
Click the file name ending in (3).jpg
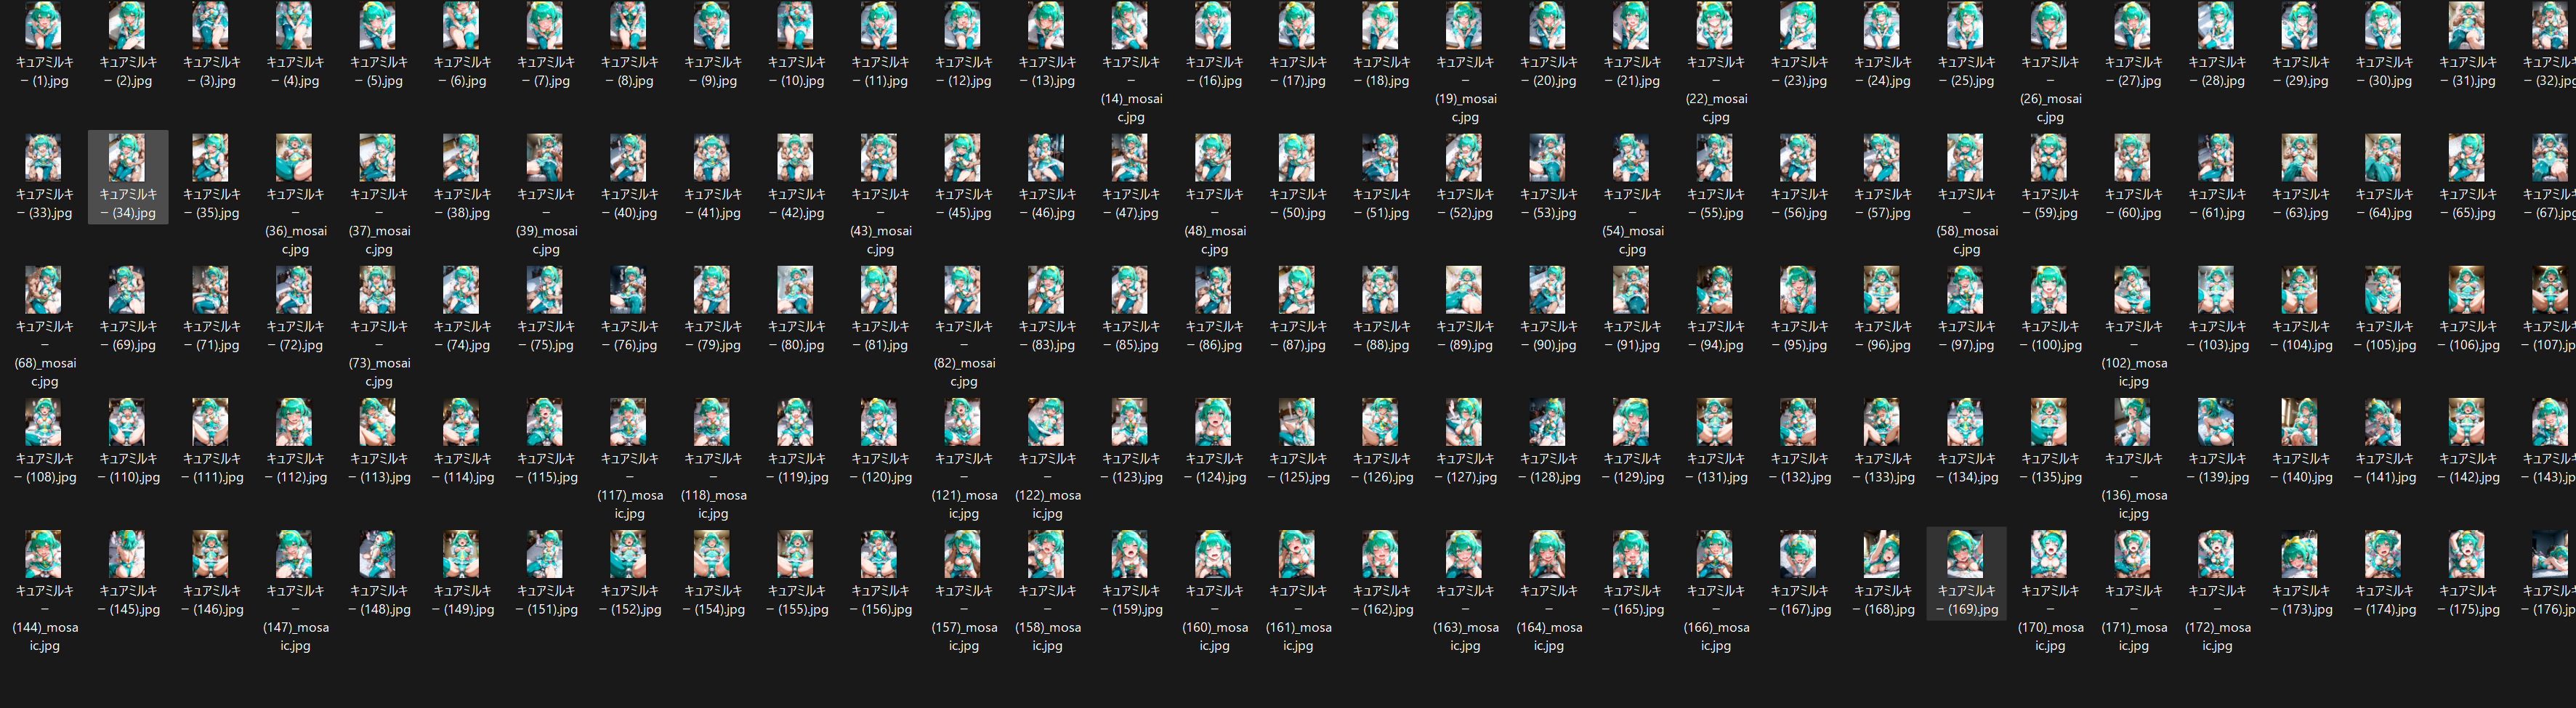tap(211, 71)
